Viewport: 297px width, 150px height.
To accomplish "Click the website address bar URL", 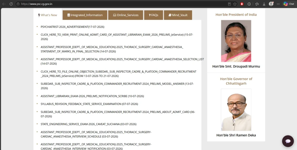I will (x=37, y=4).
